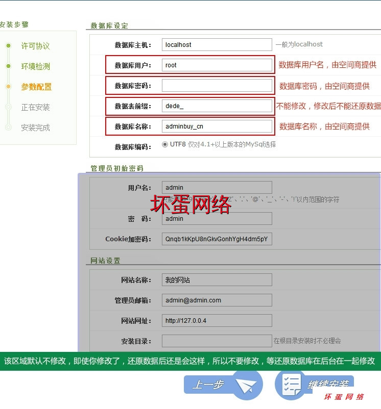
Task: Go back with the 上一步 button
Action: pos(223,385)
